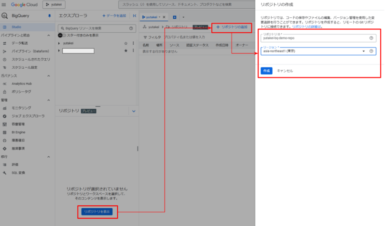Unstar the second redacted project
Image resolution: width=386 pixels, height=226 pixels.
[126, 50]
